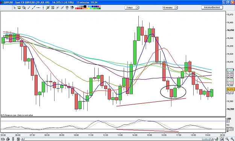Click the scrollbar right arrow
This screenshot has height=141, width=235.
point(212,139)
